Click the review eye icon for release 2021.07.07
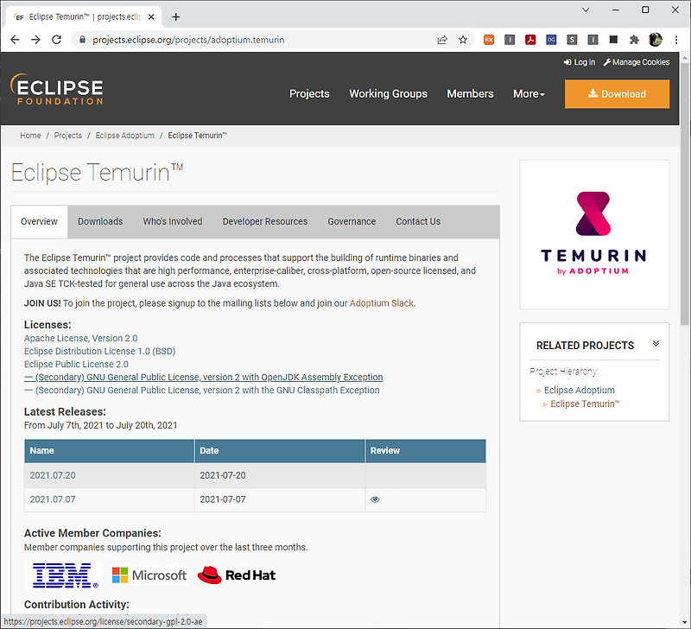 point(374,499)
